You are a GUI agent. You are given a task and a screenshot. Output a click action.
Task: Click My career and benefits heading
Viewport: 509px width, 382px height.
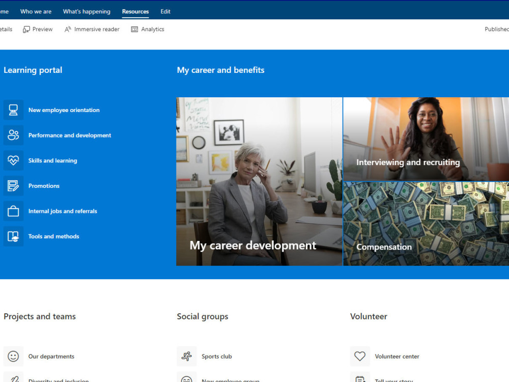(221, 70)
